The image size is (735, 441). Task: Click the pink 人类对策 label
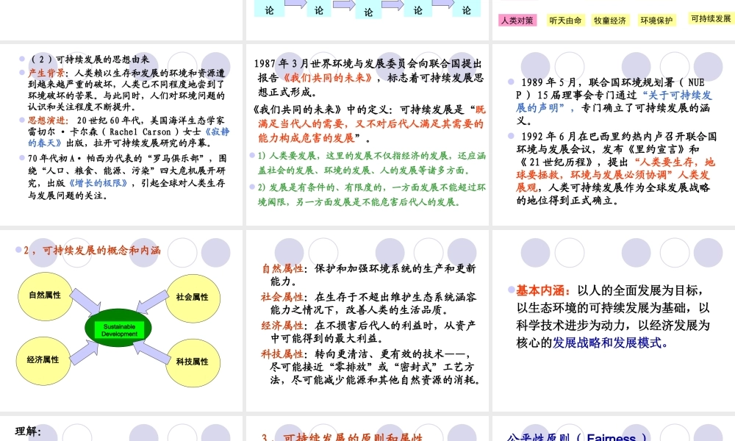[517, 20]
